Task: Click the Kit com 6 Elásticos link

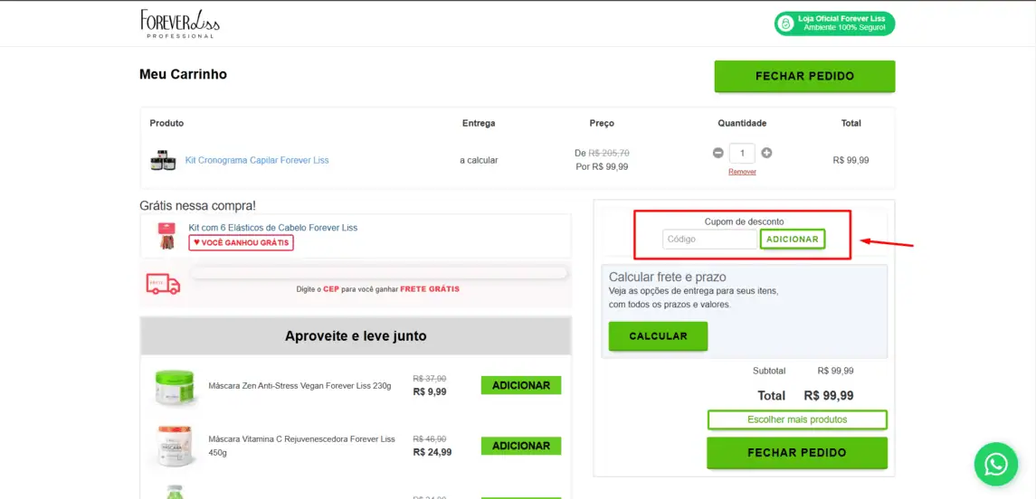Action: point(273,228)
